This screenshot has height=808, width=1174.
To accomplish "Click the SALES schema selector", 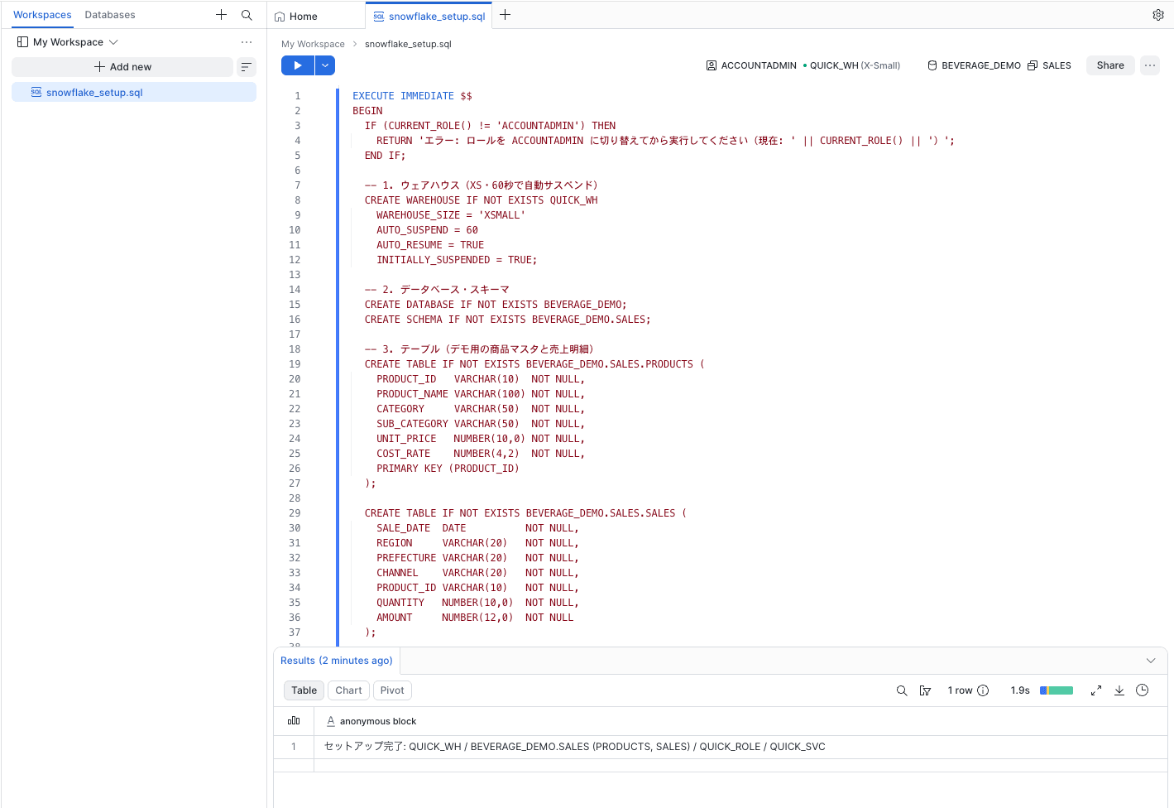I will pyautogui.click(x=1049, y=65).
